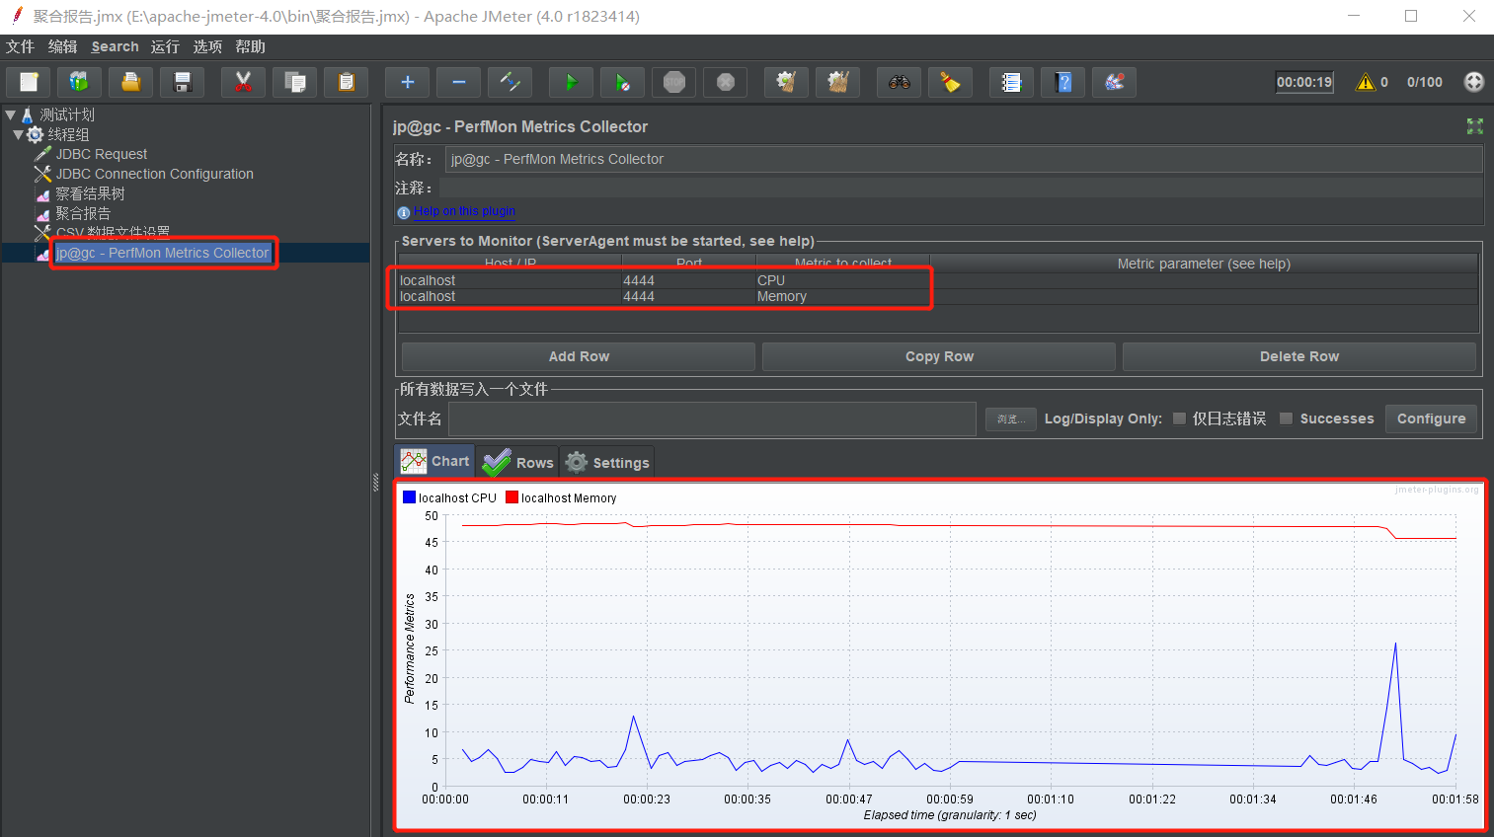The width and height of the screenshot is (1494, 837).
Task: Select JDBC Connection Configuration in the tree
Action: click(x=154, y=174)
